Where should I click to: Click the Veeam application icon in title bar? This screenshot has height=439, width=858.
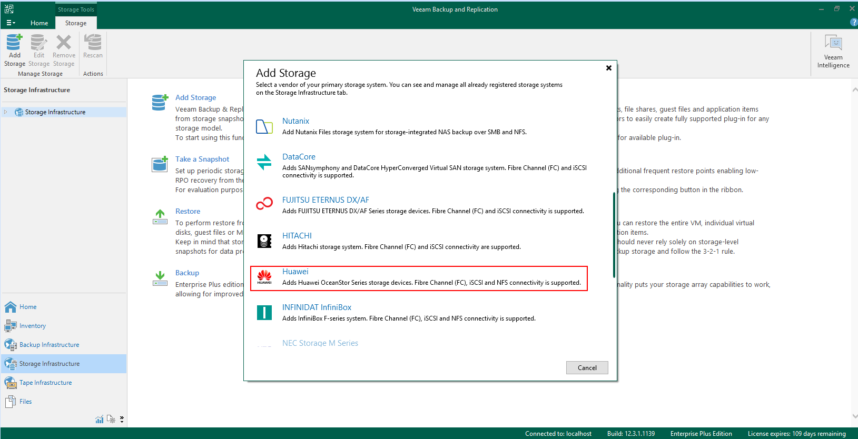[9, 9]
